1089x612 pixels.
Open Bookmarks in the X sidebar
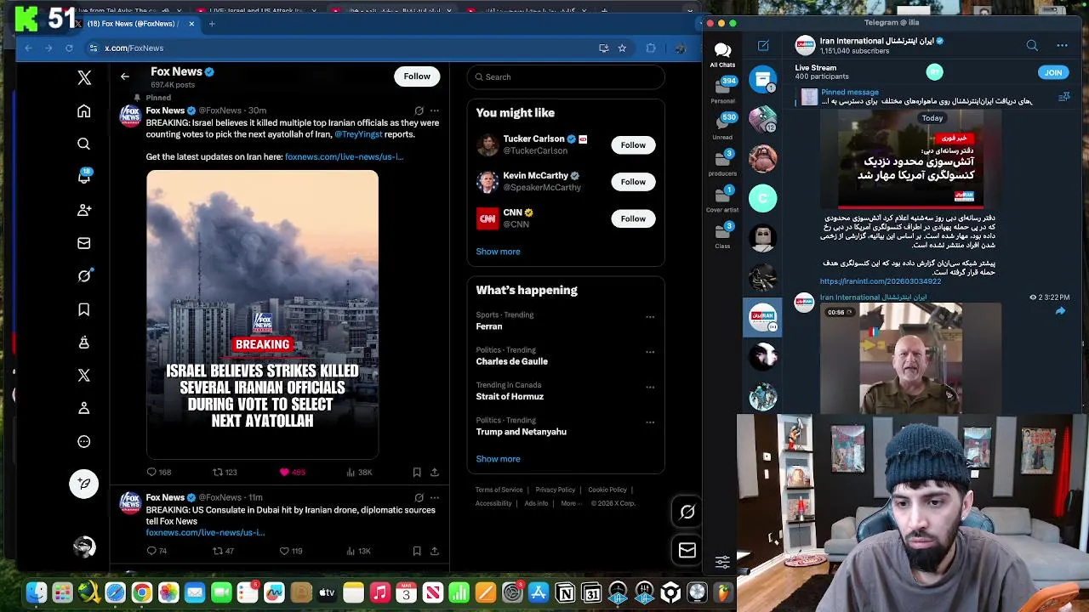click(83, 309)
